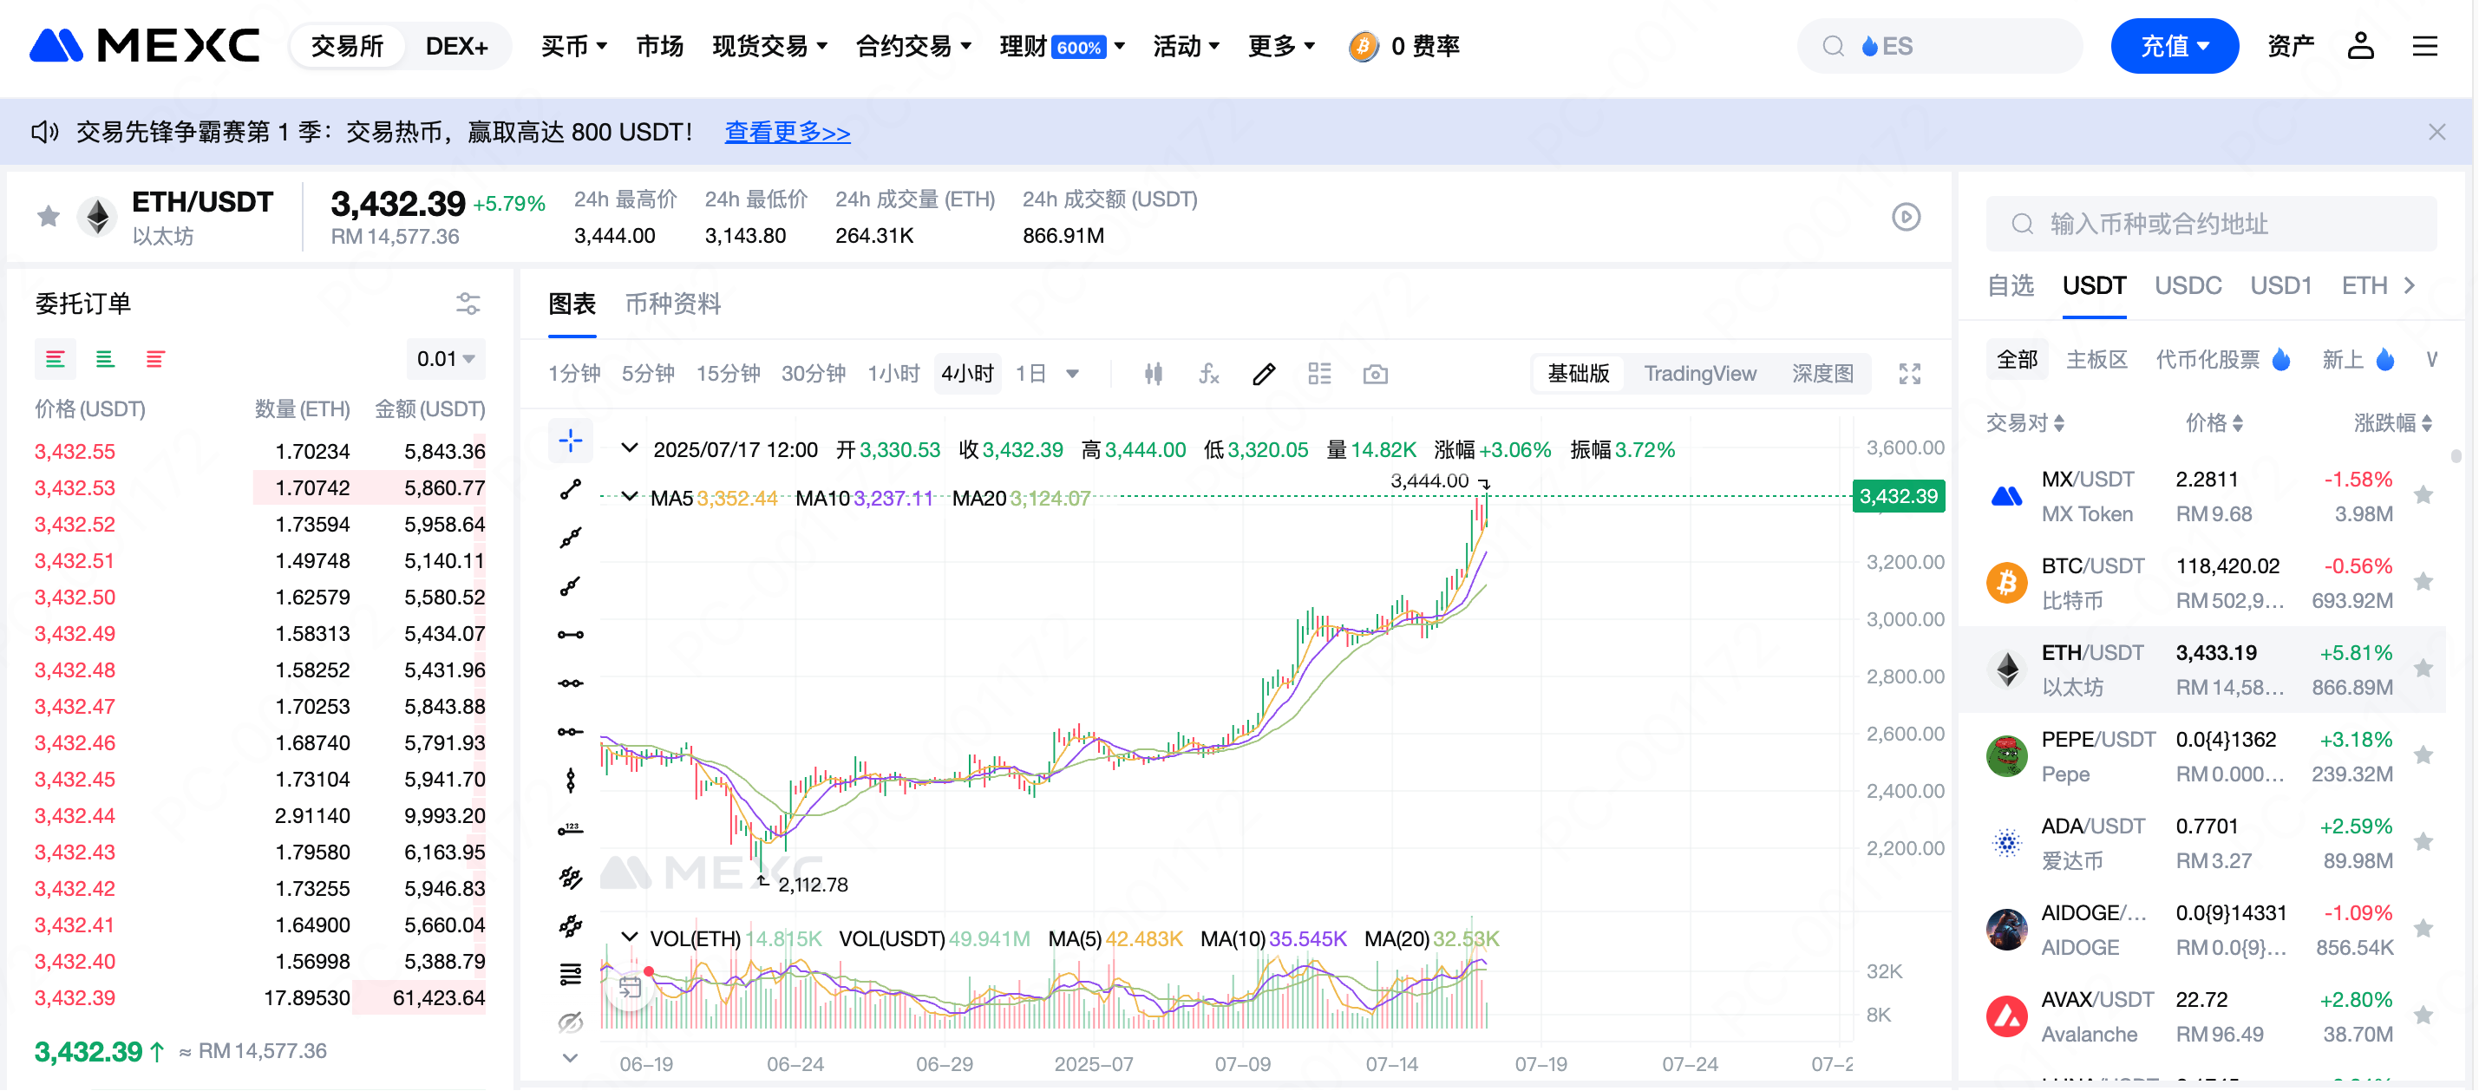Open the 活动 dropdown menu
This screenshot has height=1091, width=2479.
1186,46
